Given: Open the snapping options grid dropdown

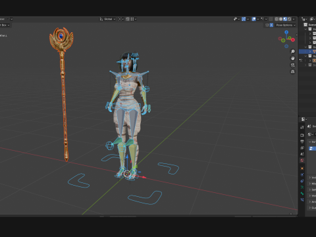Looking at the screenshot, I should click(x=134, y=19).
